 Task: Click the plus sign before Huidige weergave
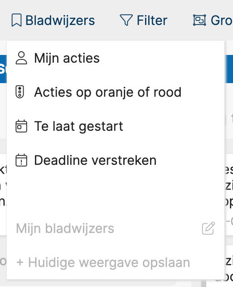coord(20,262)
